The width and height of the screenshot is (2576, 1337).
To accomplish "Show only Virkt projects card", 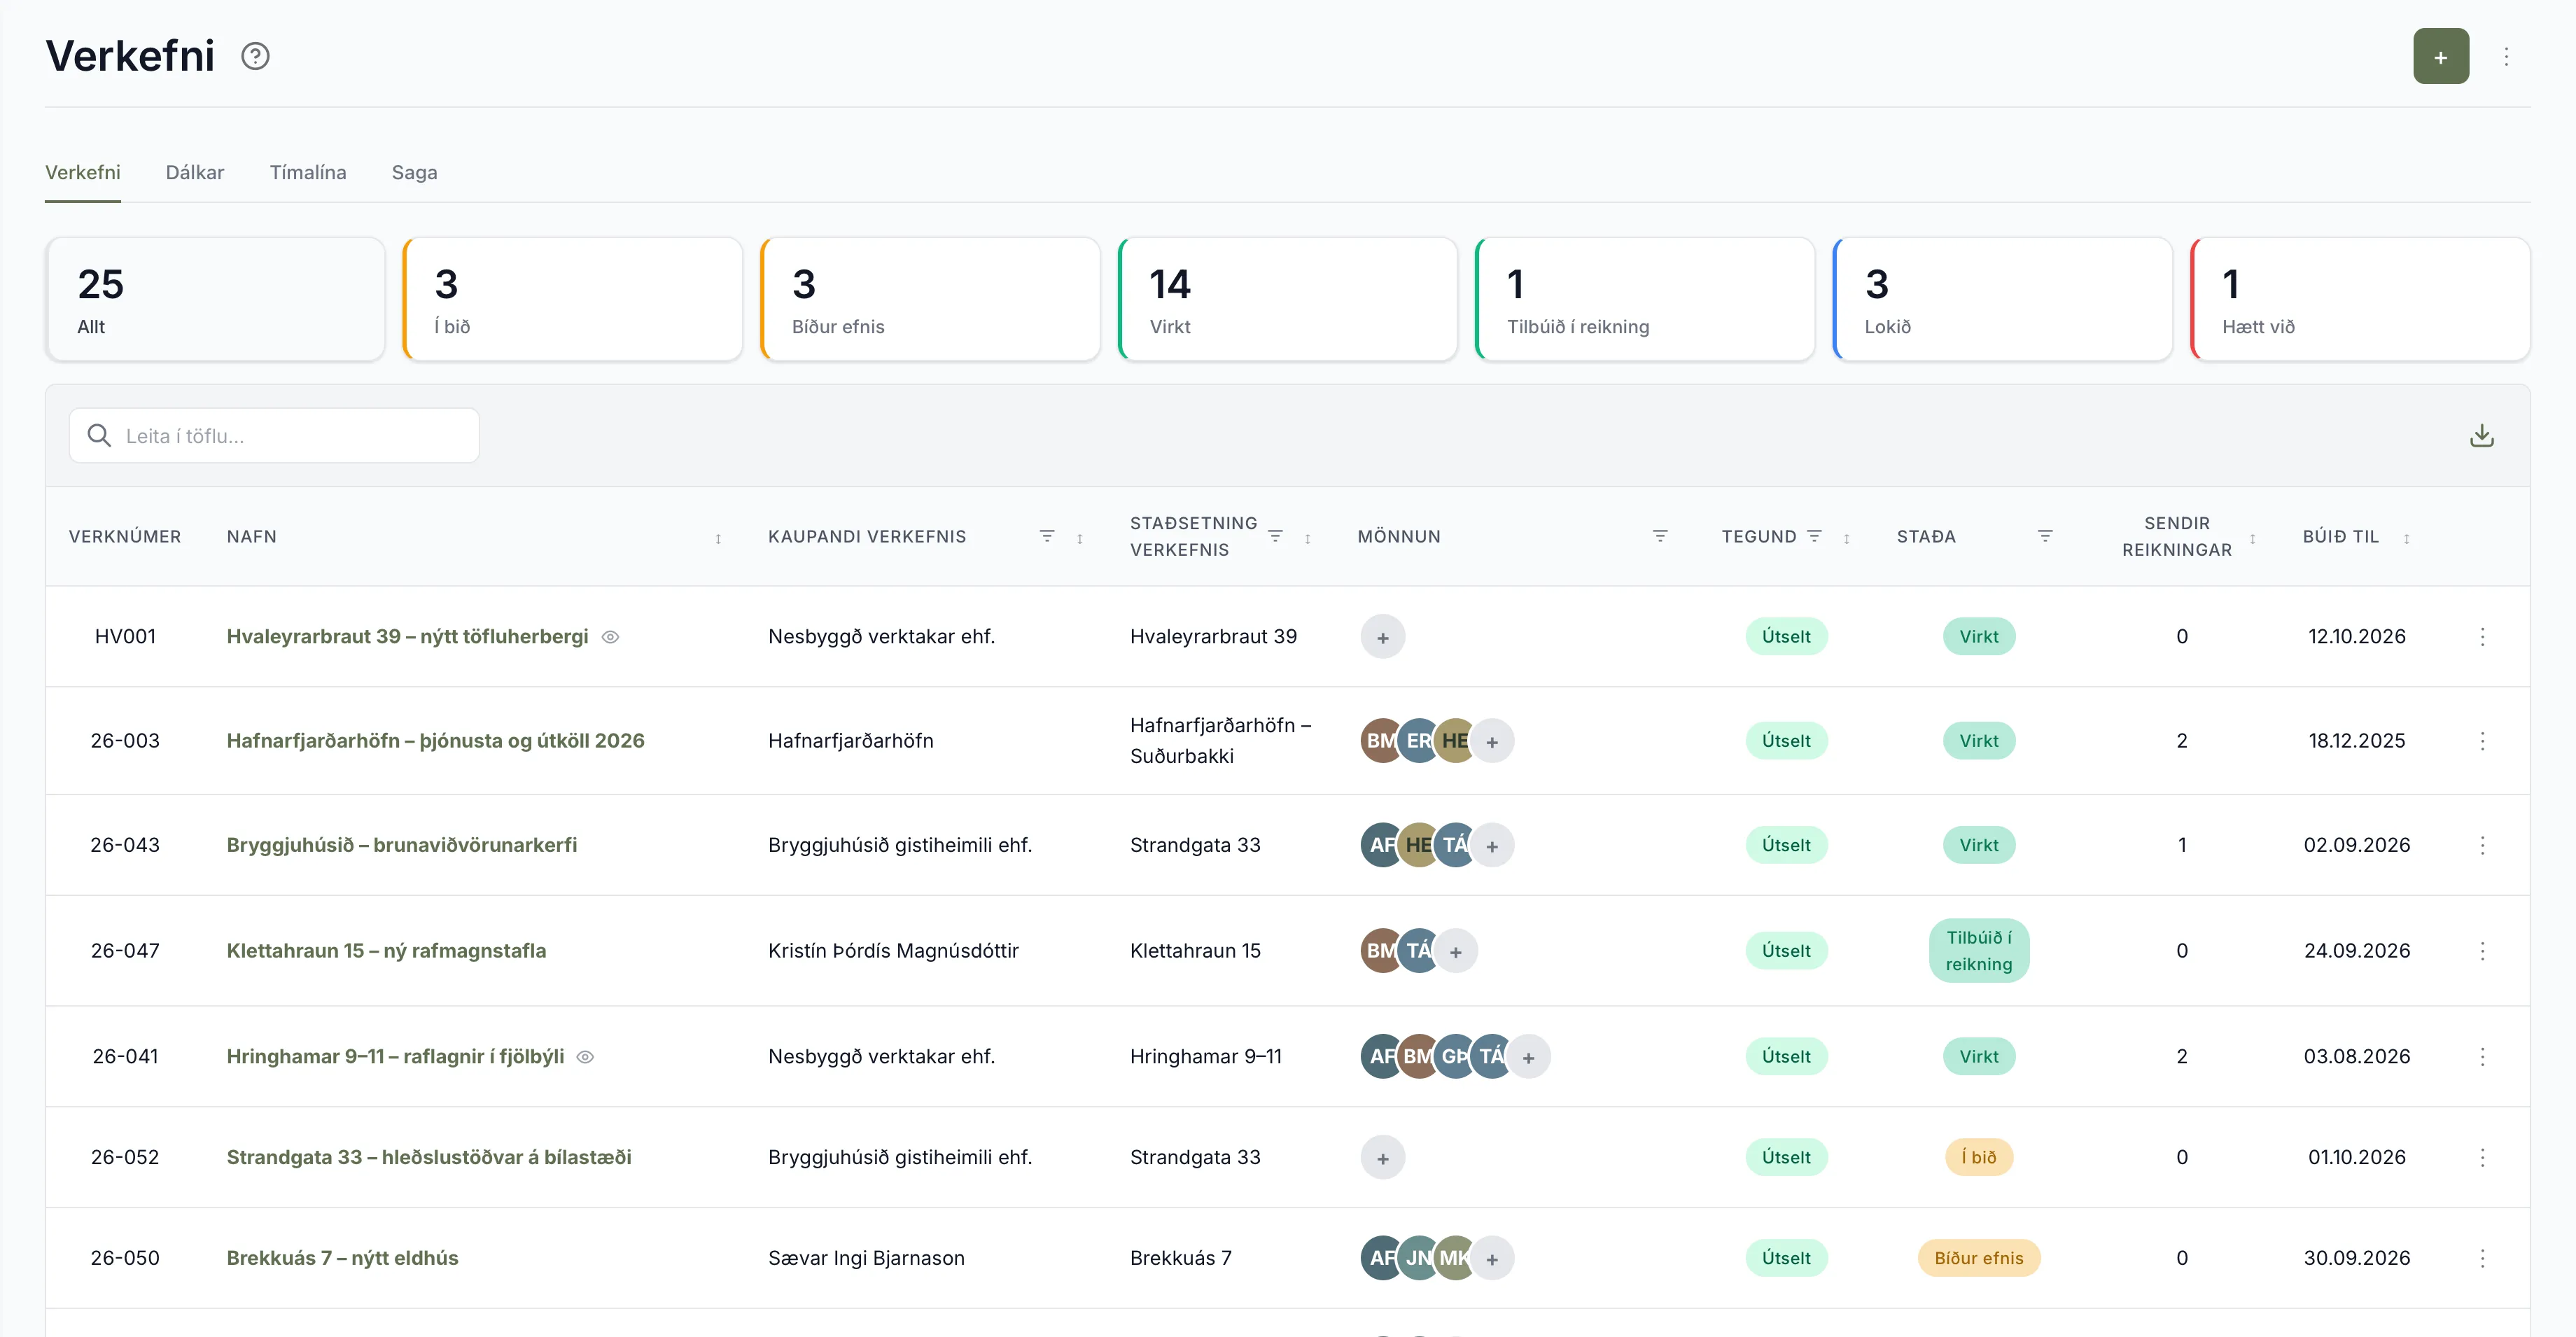I will [1288, 299].
